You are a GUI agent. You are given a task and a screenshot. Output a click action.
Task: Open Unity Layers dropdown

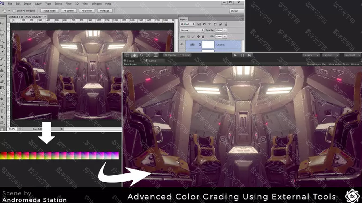click(311, 55)
